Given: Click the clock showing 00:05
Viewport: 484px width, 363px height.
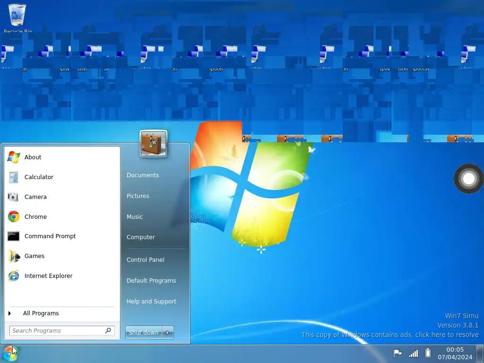Looking at the screenshot, I should 455,350.
